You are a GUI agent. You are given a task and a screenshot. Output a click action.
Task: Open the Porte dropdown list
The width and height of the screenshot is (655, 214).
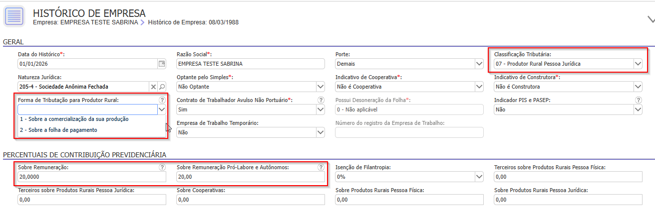pyautogui.click(x=479, y=64)
